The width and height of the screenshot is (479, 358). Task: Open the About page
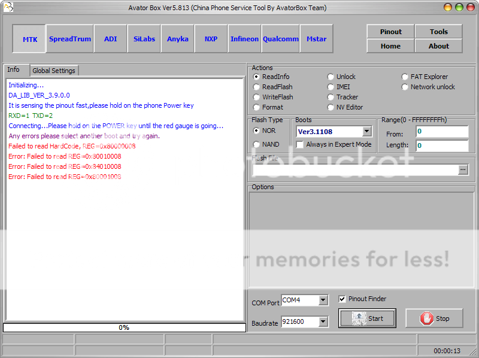[x=439, y=46]
